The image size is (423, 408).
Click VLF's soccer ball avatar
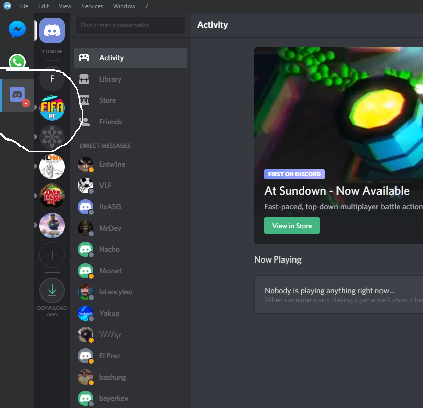[x=86, y=186]
